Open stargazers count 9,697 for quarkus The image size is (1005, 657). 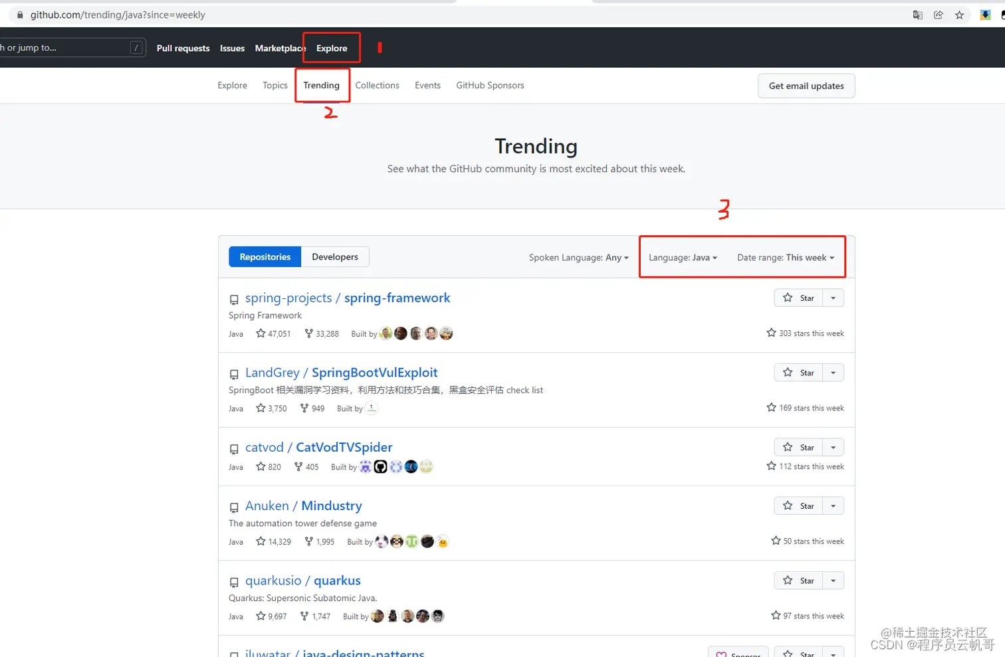(x=271, y=616)
